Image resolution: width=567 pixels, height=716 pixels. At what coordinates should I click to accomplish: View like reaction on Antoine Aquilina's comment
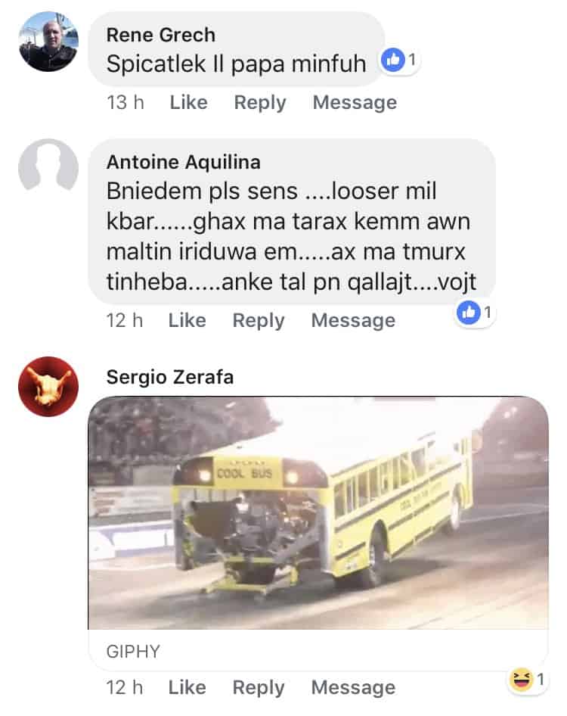point(475,313)
